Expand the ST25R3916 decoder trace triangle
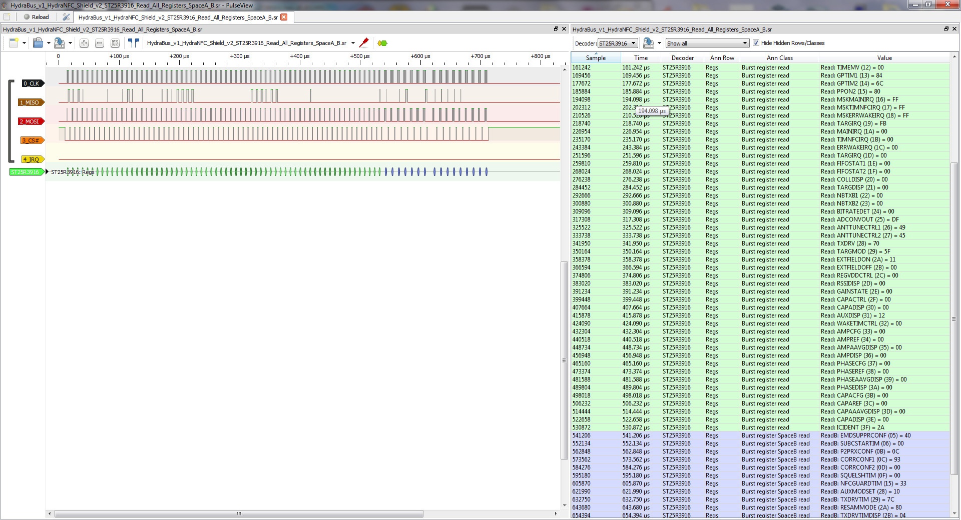 coord(47,172)
